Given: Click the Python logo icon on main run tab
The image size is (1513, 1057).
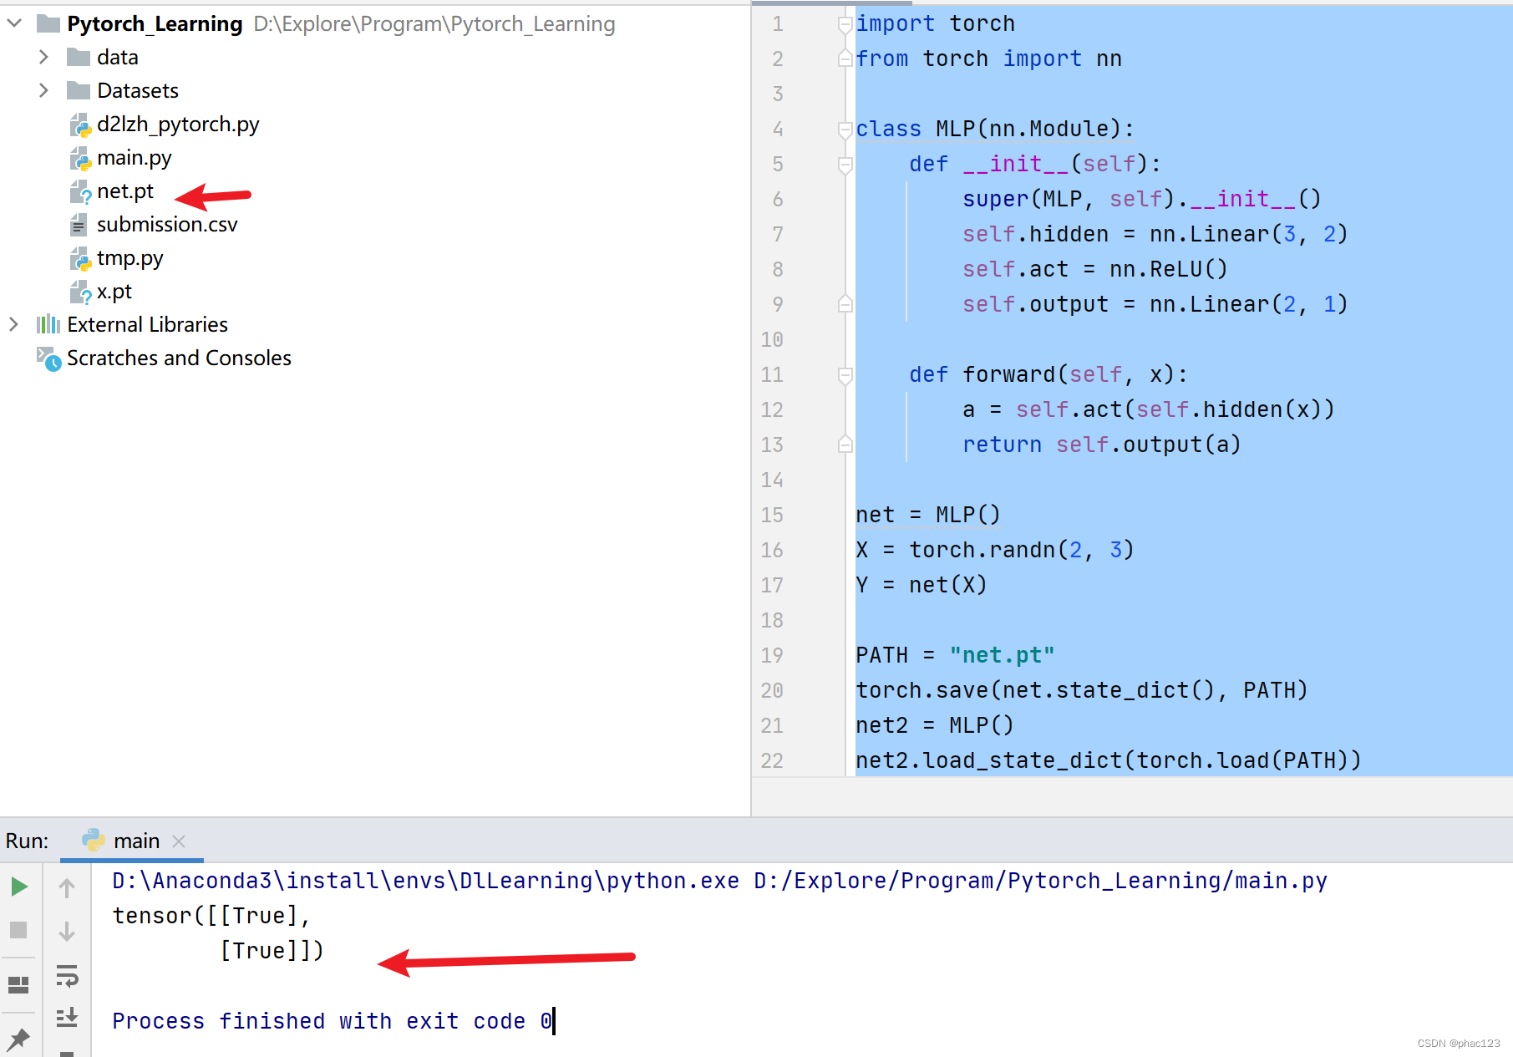Looking at the screenshot, I should coord(94,841).
